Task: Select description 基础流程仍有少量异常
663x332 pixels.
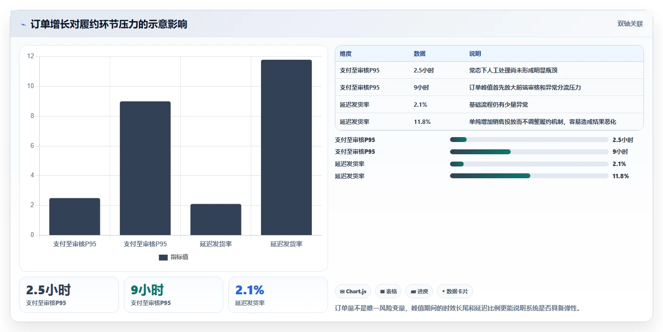Action: click(x=498, y=105)
